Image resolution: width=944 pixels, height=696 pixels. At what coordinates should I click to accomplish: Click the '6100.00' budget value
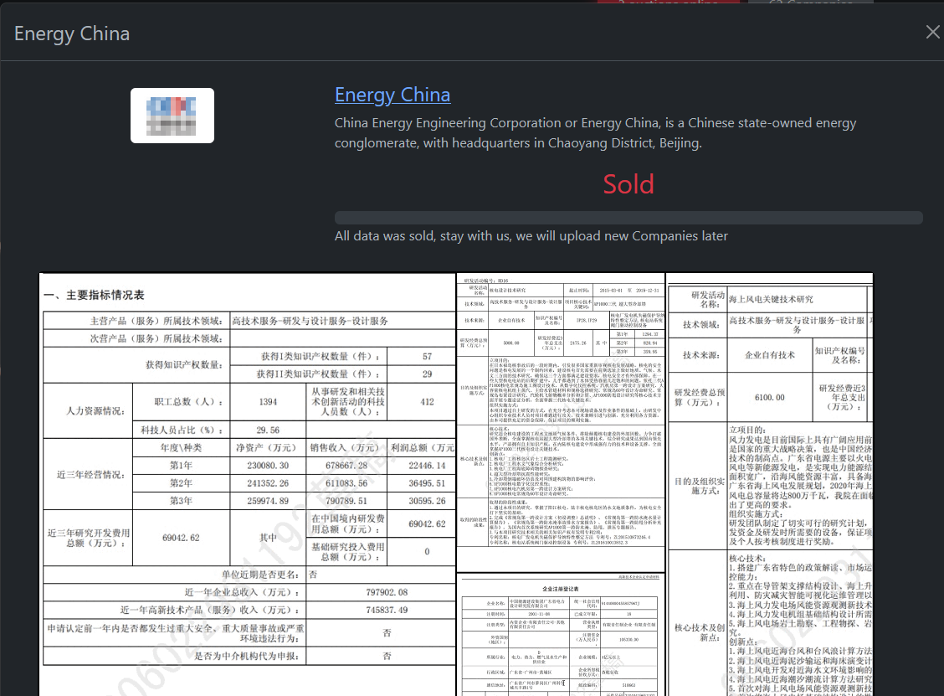tap(769, 398)
